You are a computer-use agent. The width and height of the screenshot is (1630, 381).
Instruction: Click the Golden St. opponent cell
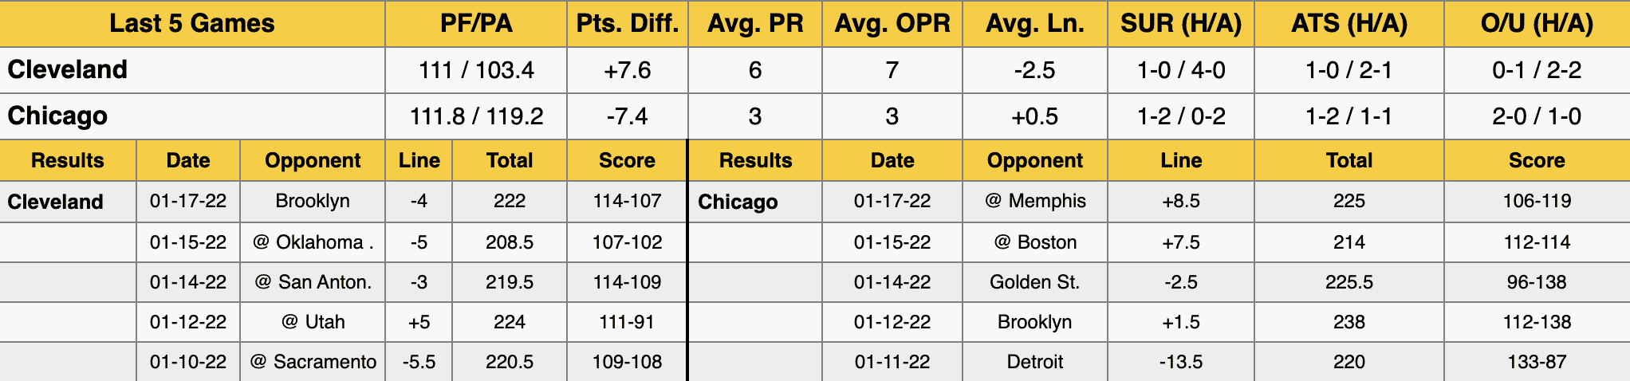click(x=1035, y=282)
